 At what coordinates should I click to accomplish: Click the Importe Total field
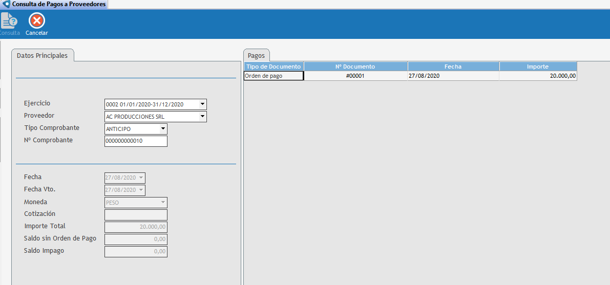(136, 227)
